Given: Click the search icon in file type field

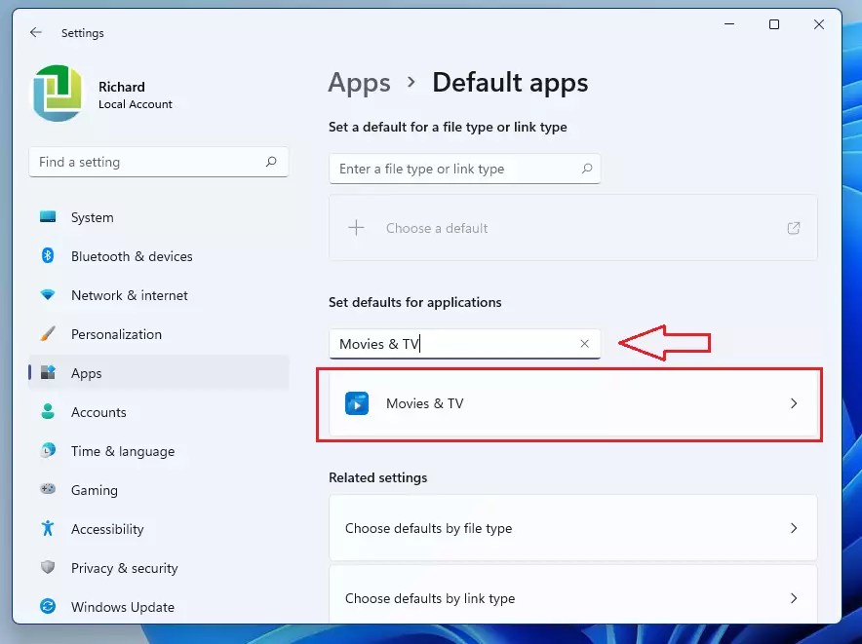Looking at the screenshot, I should (x=587, y=169).
